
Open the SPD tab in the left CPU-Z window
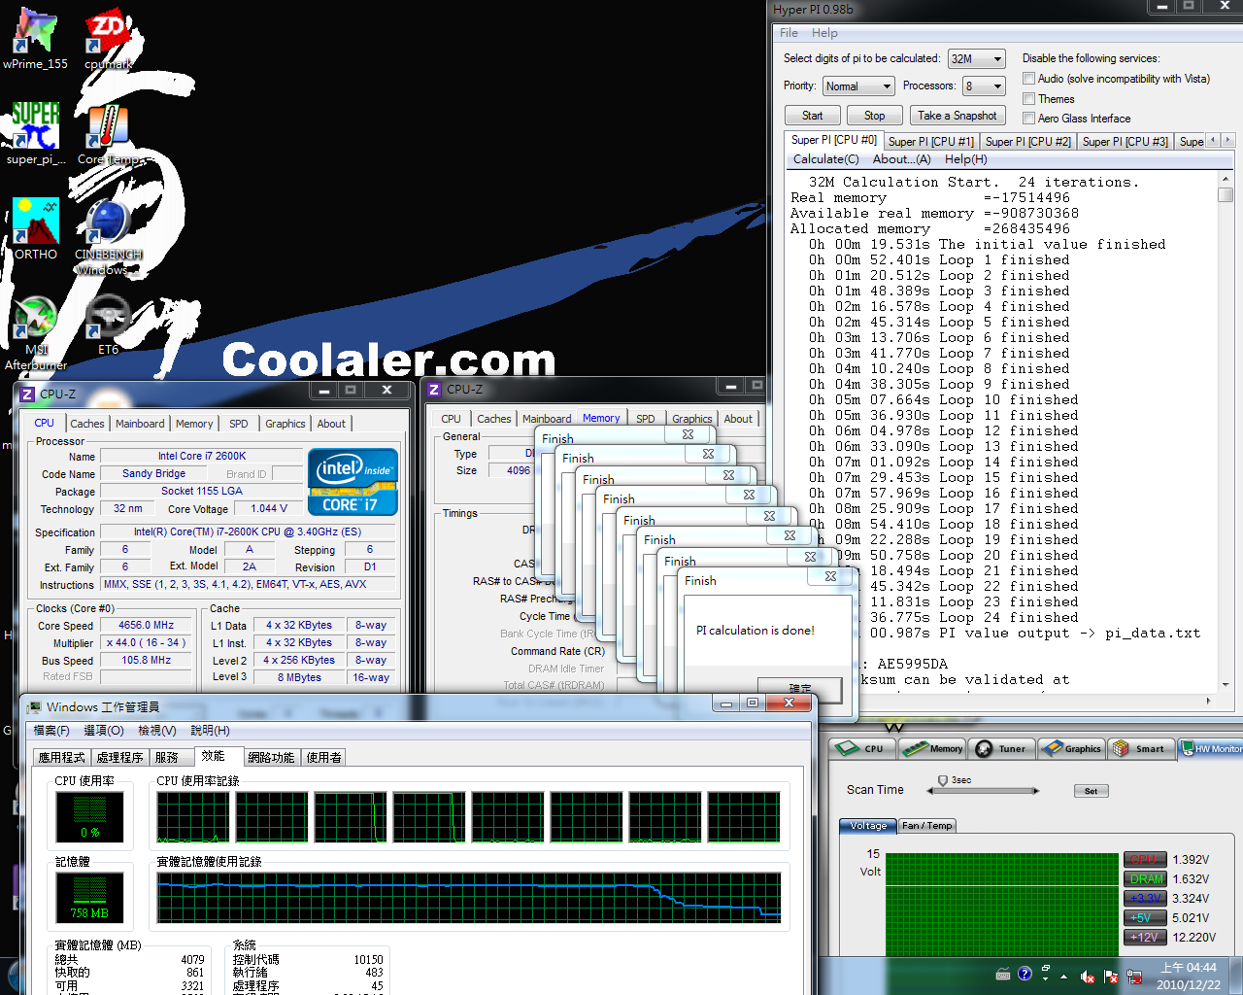238,424
